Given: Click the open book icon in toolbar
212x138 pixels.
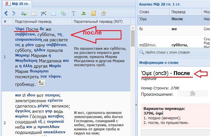Looking at the screenshot, I should point(24,13).
